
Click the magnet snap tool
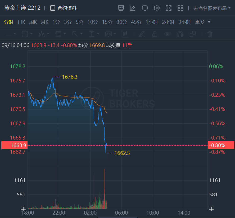(x=180, y=34)
